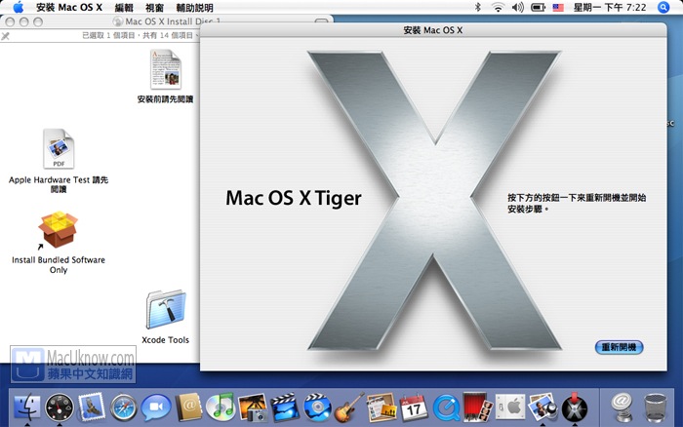Open the U.S. flag input menu
Image resolution: width=683 pixels, height=427 pixels.
click(x=558, y=8)
